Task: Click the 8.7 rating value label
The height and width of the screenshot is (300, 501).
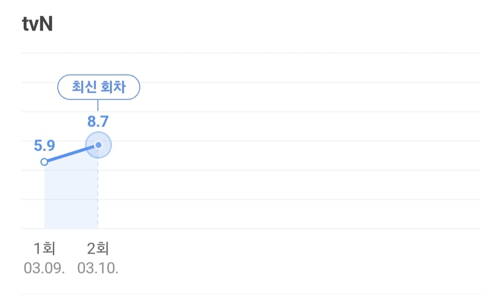Action: pos(98,122)
